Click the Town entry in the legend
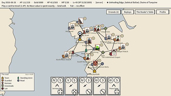The height and width of the screenshot is (96, 171). (5, 78)
